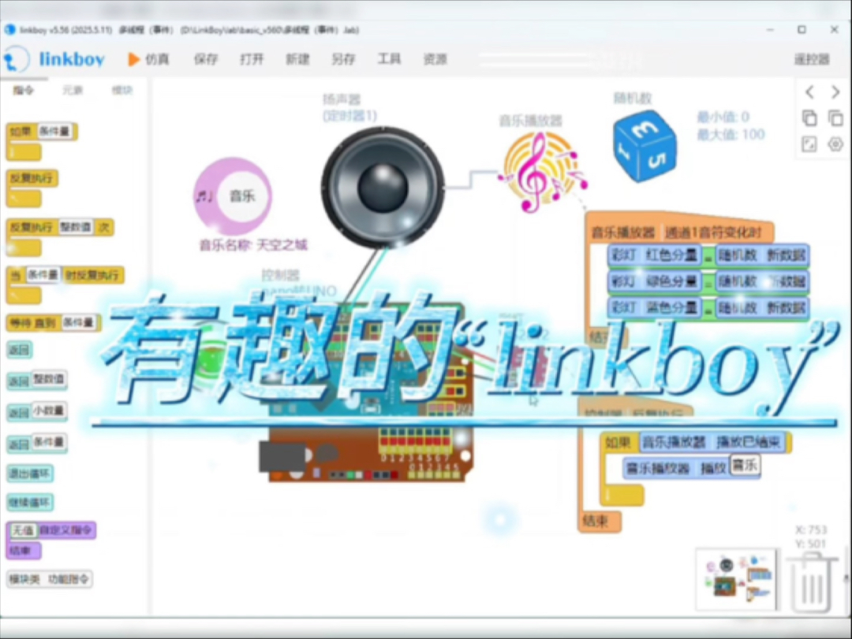Select the 音乐播放器 treble-clef component
This screenshot has height=639, width=852.
click(x=542, y=173)
